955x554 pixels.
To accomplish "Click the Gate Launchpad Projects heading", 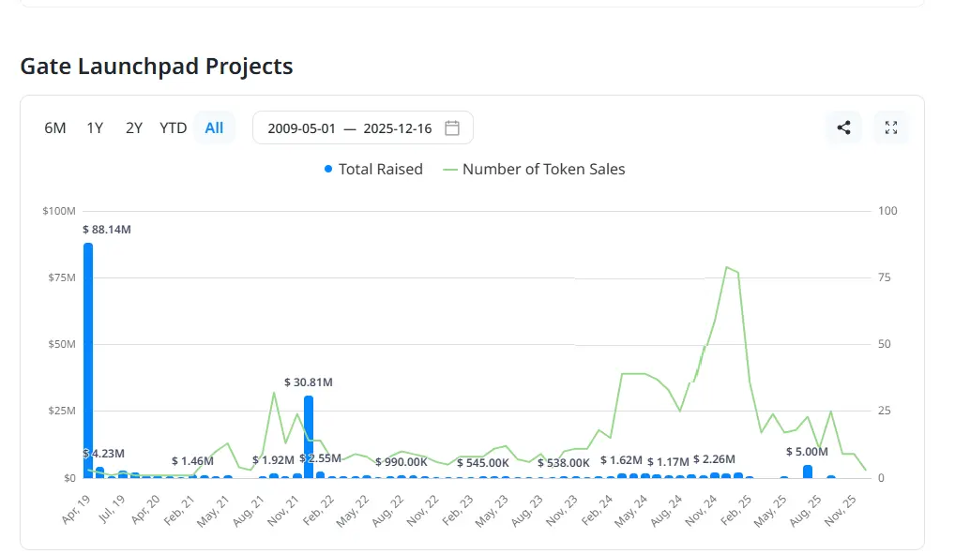I will (157, 66).
